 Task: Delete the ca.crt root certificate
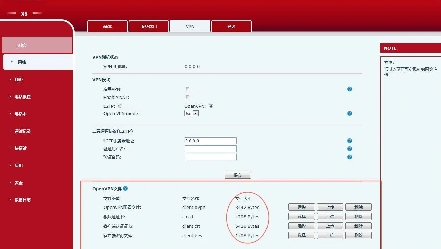358,216
